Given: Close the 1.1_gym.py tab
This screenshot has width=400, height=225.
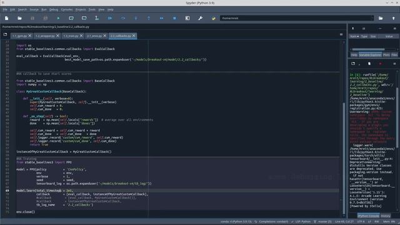Looking at the screenshot, I should pos(30,36).
